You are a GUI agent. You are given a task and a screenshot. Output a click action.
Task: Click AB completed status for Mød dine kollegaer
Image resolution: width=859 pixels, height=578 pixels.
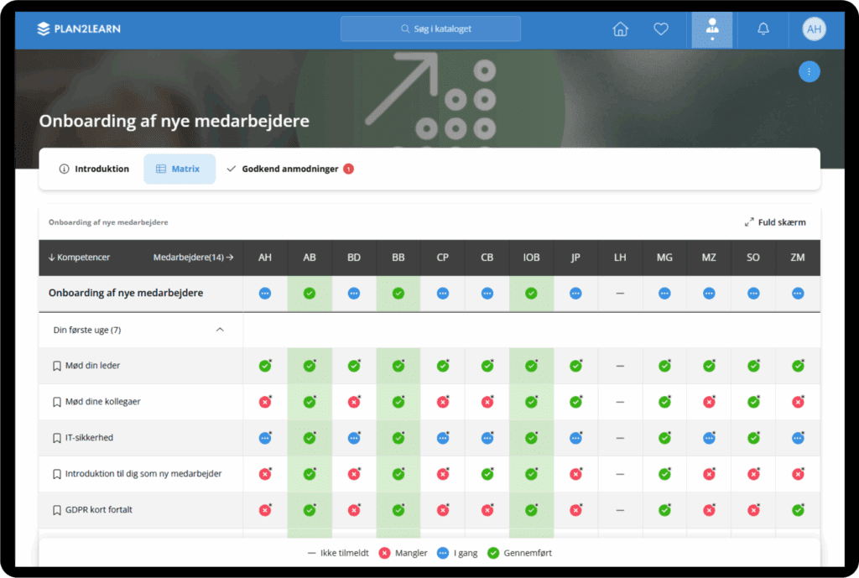[310, 402]
